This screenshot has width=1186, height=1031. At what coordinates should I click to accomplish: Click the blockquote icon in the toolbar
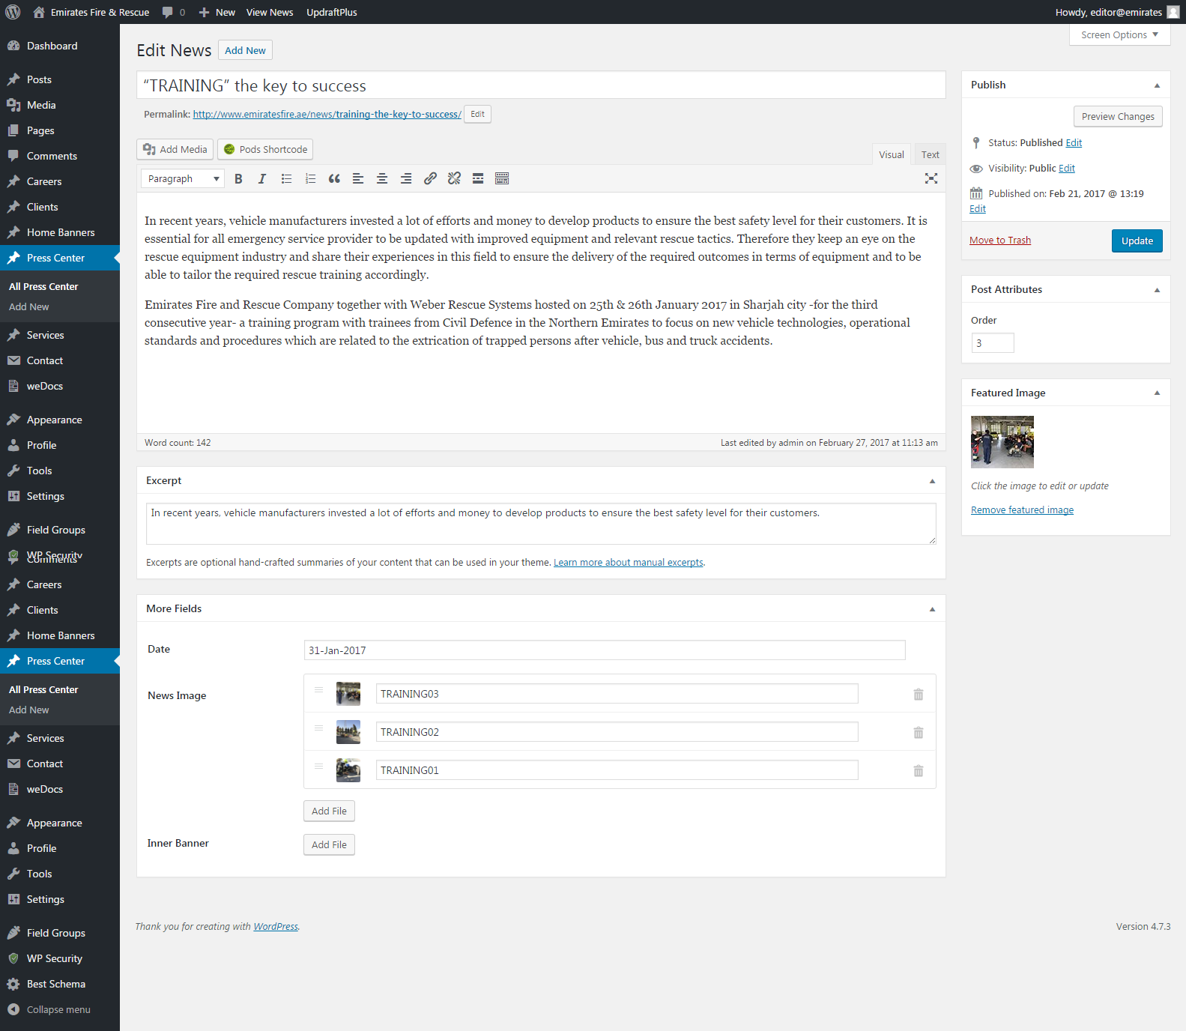334,178
